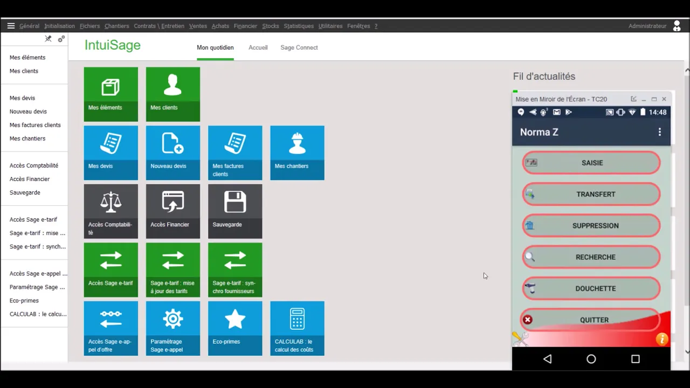Click the orange info icon
The image size is (690, 388).
tap(662, 339)
